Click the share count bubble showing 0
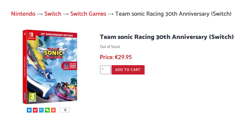Image resolution: width=241 pixels, height=124 pixels. 65,110
